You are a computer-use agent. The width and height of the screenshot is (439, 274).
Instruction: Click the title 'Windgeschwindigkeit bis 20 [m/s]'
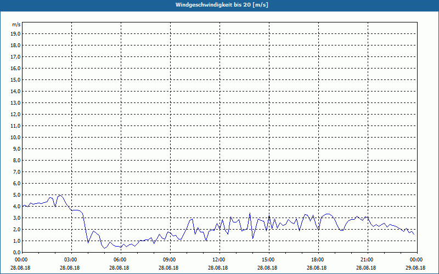point(222,5)
